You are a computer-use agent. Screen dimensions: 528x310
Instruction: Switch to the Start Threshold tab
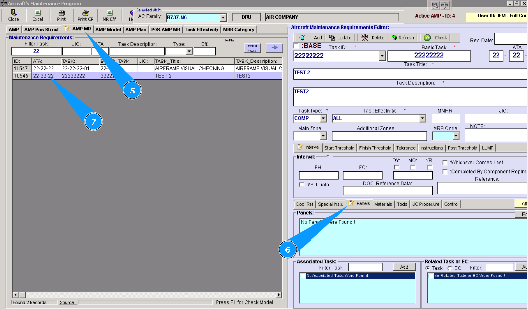pyautogui.click(x=340, y=148)
